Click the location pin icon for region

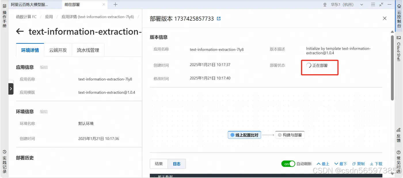[x=325, y=5]
